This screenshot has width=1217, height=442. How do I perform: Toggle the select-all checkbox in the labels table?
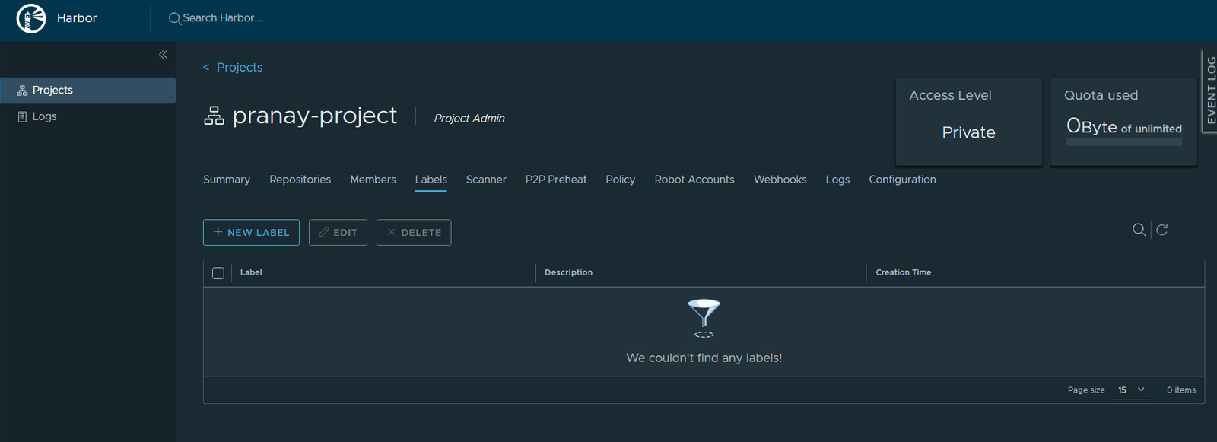(x=218, y=273)
